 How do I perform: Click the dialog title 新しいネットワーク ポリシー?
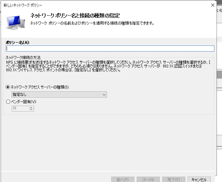pyautogui.click(x=23, y=5)
